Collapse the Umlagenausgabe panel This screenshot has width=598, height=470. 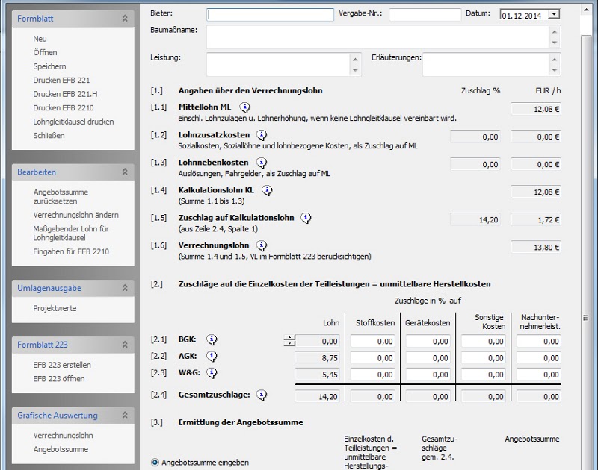coord(125,288)
